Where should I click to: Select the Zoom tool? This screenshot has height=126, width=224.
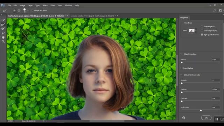tap(3, 42)
